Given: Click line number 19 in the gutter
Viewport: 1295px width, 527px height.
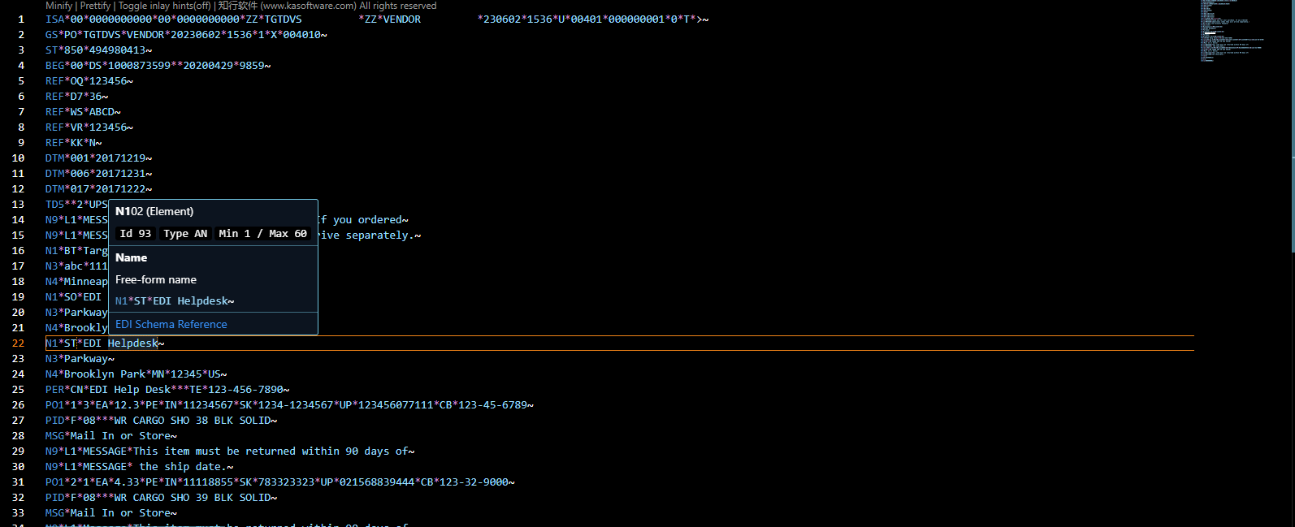Looking at the screenshot, I should pos(18,296).
